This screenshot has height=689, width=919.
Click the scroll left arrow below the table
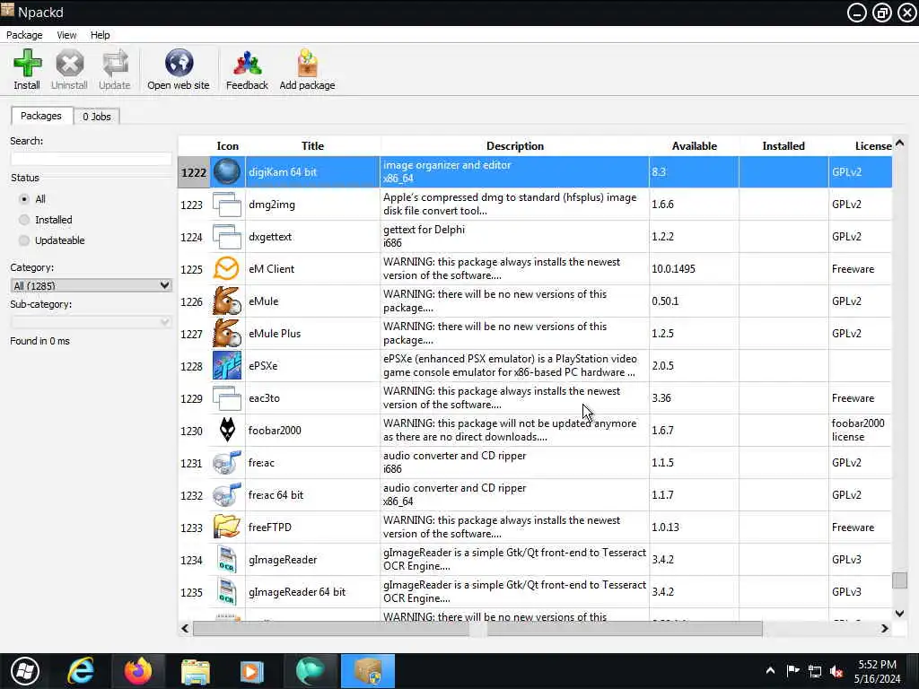click(x=185, y=629)
